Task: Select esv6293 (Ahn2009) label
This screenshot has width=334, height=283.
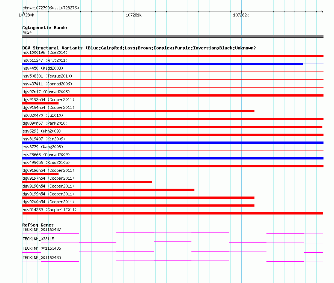Action: tap(42, 131)
